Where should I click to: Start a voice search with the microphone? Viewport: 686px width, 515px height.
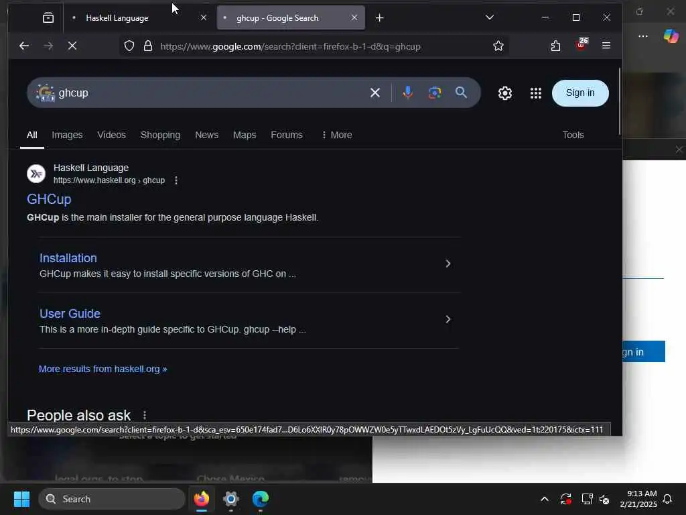coord(407,93)
